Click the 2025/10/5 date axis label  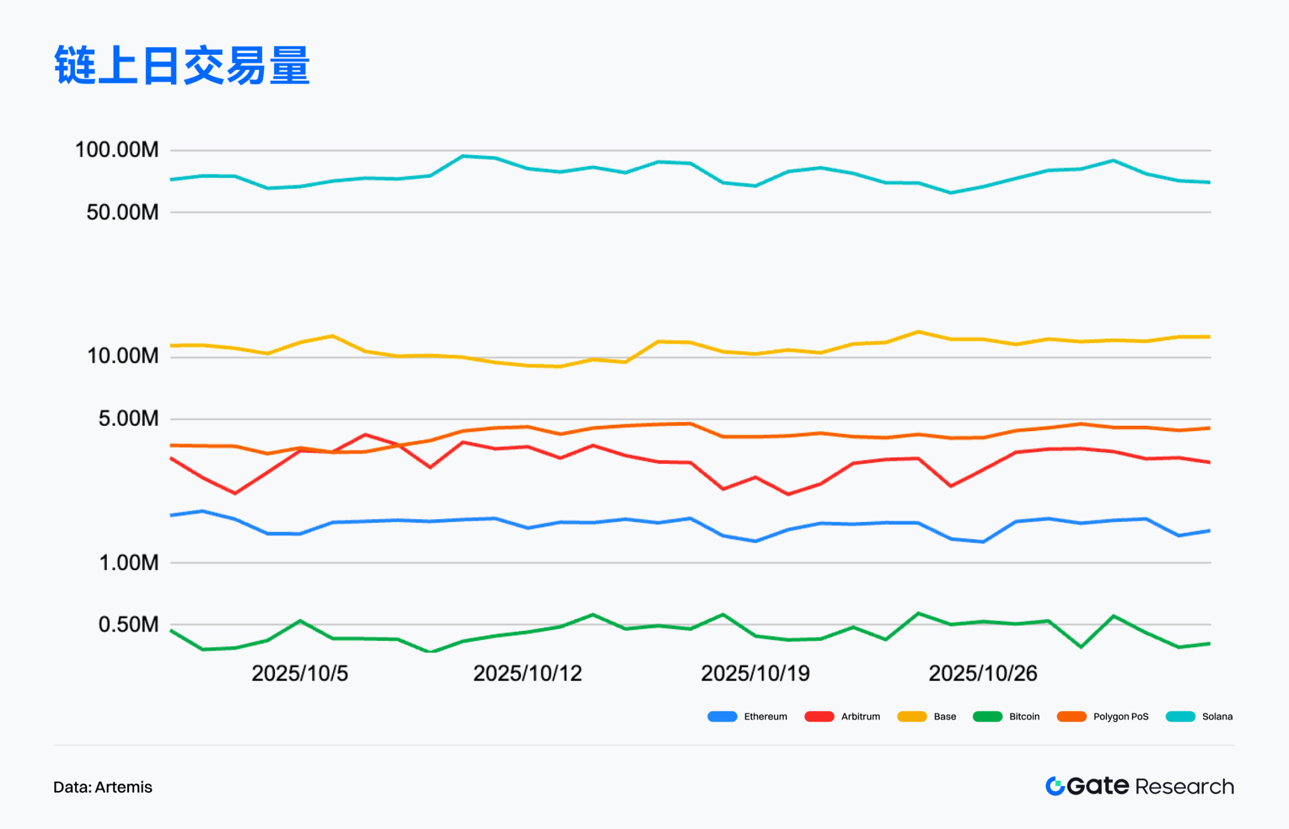[300, 673]
